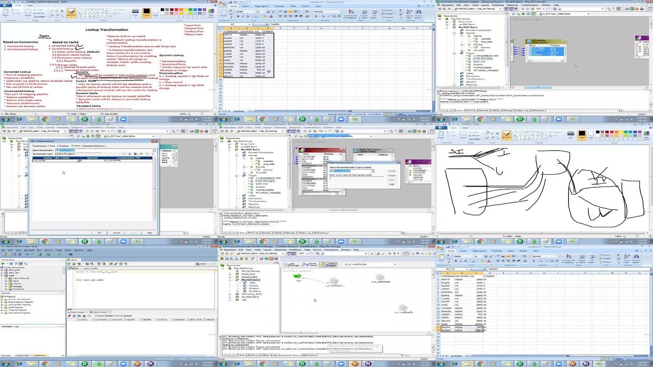Expand INFA_DOM connection in SQL Developer
653x367 pixels.
point(2,270)
